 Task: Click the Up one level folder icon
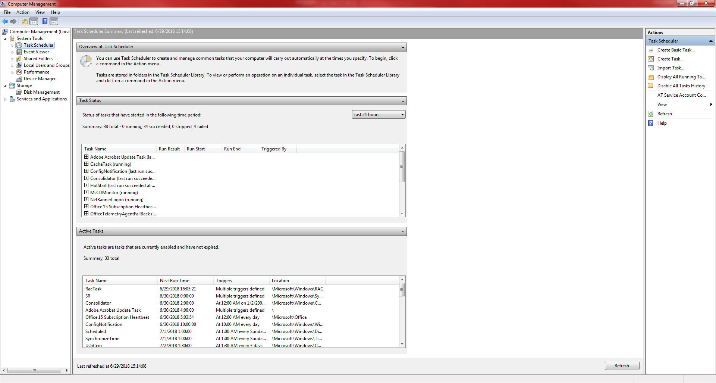click(25, 21)
